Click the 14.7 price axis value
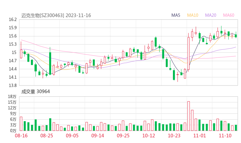 click(x=13, y=61)
